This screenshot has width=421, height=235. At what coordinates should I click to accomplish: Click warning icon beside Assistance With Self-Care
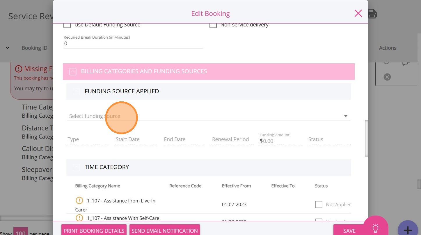tap(79, 218)
